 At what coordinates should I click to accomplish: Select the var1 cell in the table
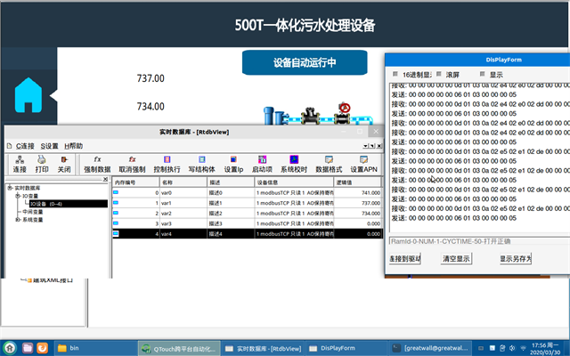click(x=183, y=203)
